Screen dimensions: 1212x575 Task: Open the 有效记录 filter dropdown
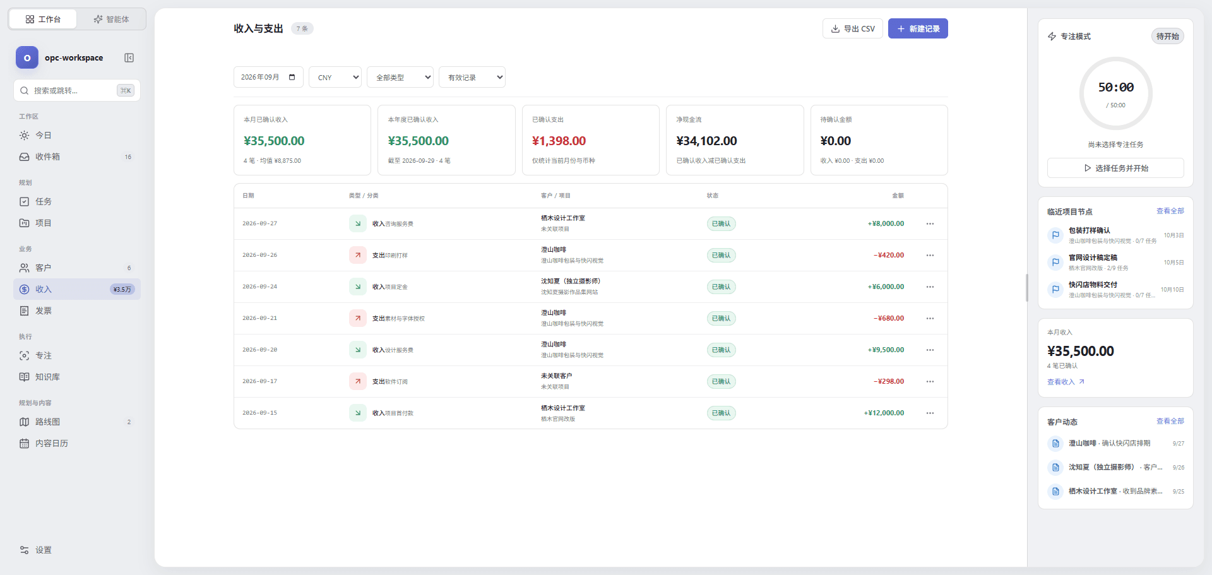coord(472,77)
